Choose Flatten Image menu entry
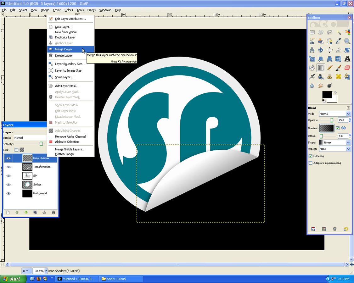This screenshot has width=354, height=283. click(x=71, y=154)
